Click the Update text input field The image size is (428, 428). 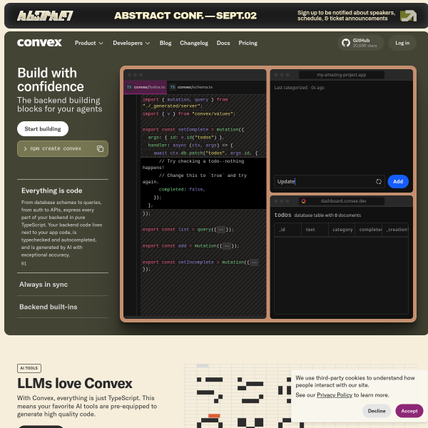tap(329, 181)
